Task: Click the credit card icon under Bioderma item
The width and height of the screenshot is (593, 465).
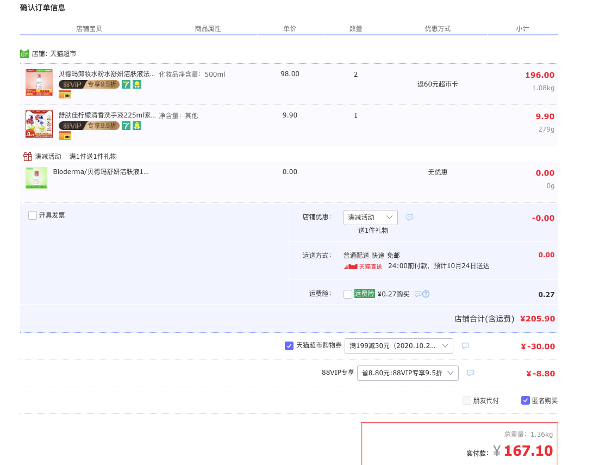Action: pyautogui.click(x=65, y=94)
